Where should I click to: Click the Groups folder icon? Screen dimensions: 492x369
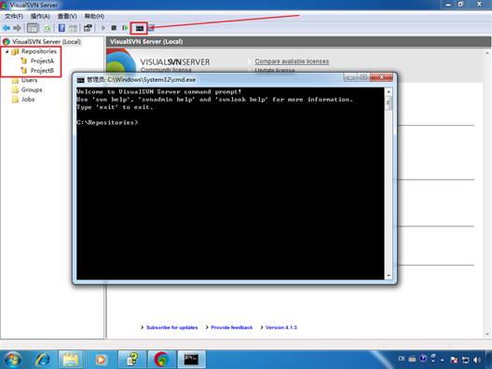tap(15, 89)
